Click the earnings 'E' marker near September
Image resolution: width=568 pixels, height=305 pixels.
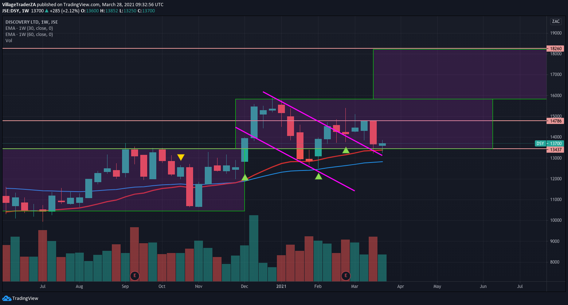135,276
